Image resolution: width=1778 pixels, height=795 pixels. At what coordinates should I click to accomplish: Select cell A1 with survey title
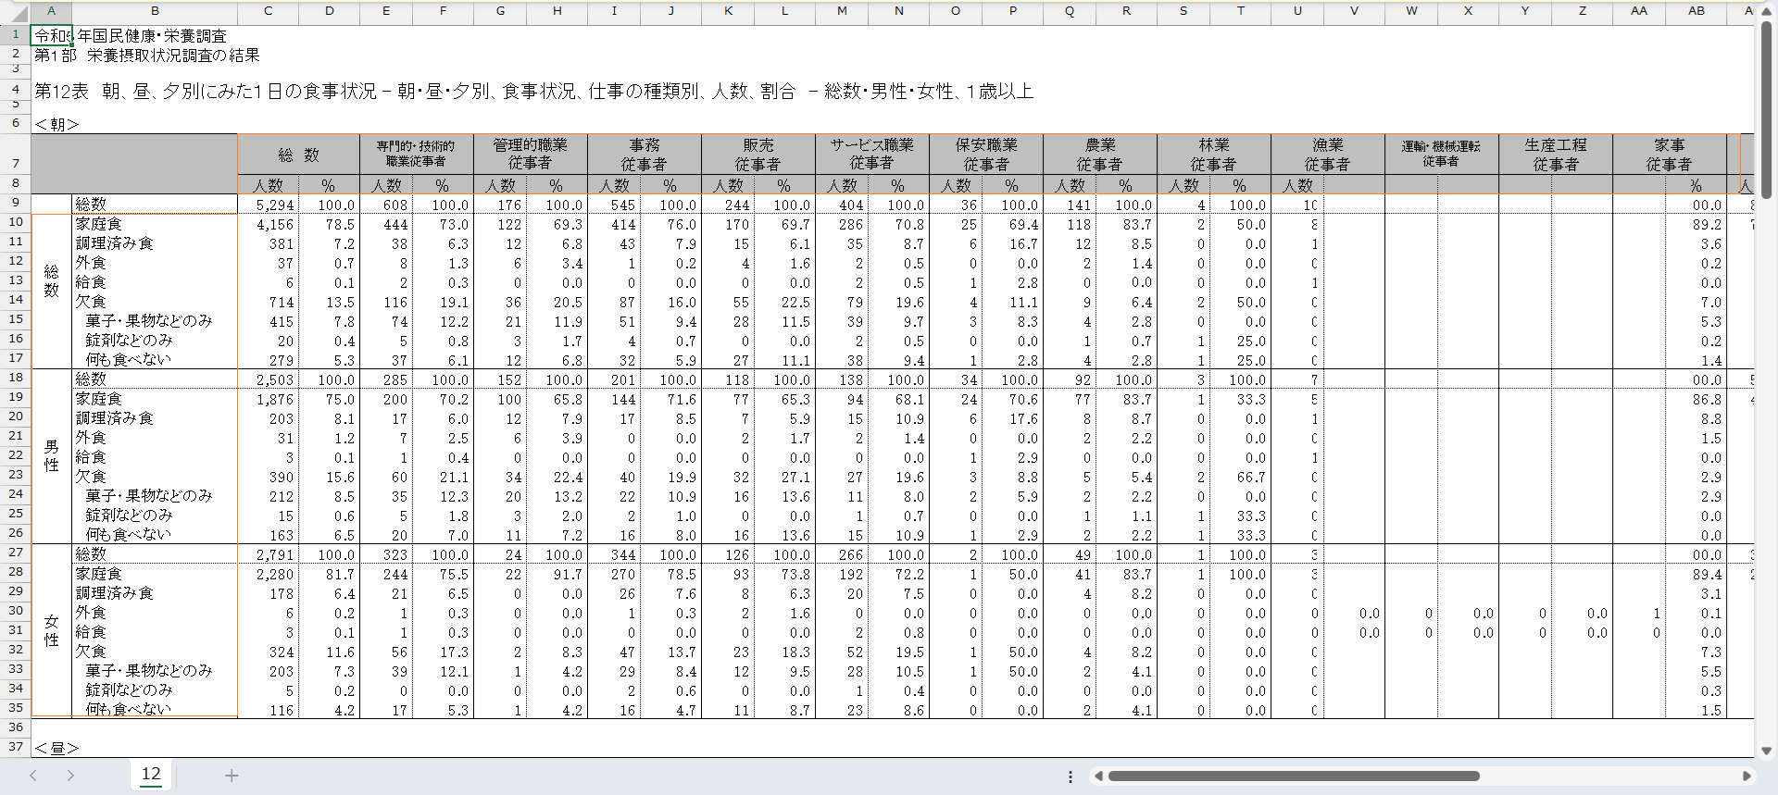point(52,35)
